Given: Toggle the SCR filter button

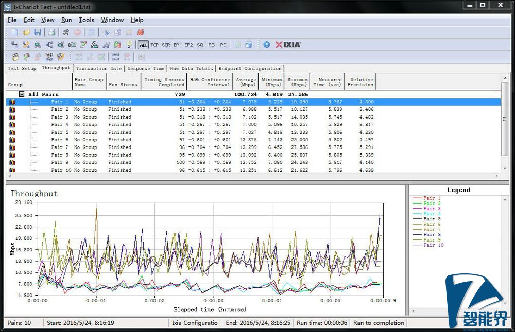Looking at the screenshot, I should (x=166, y=45).
